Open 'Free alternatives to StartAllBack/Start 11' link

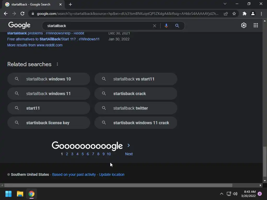pos(53,39)
